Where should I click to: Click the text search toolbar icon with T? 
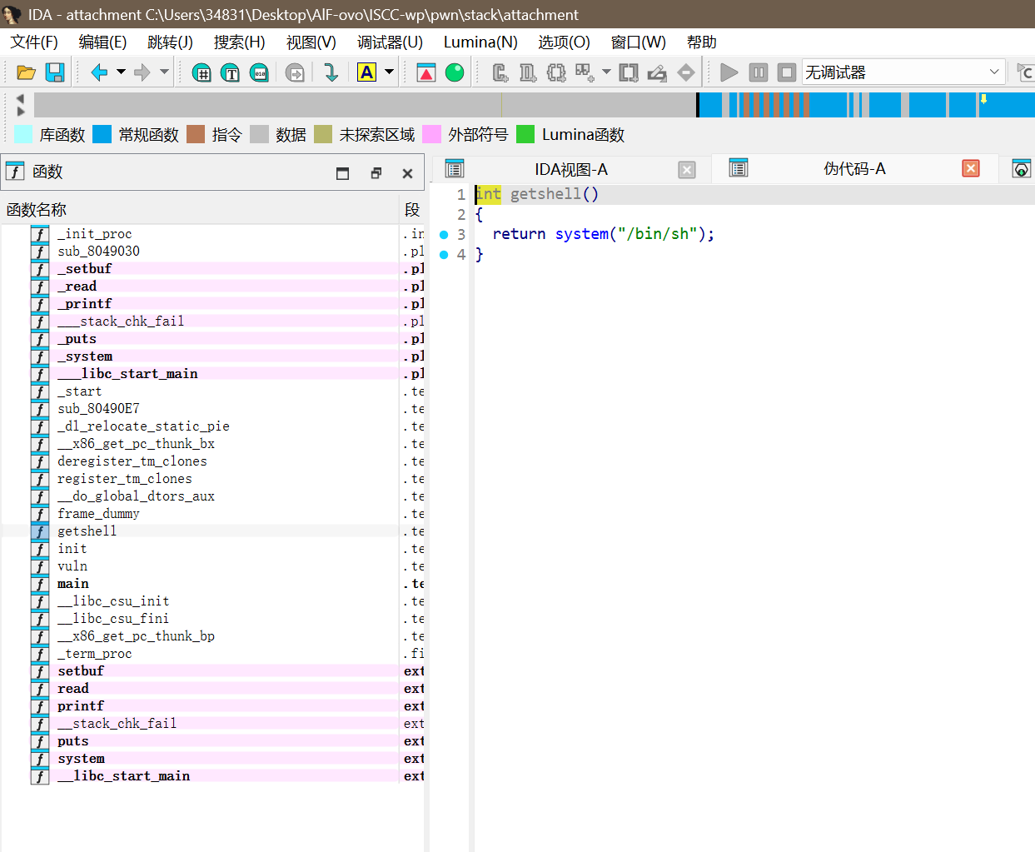[231, 72]
